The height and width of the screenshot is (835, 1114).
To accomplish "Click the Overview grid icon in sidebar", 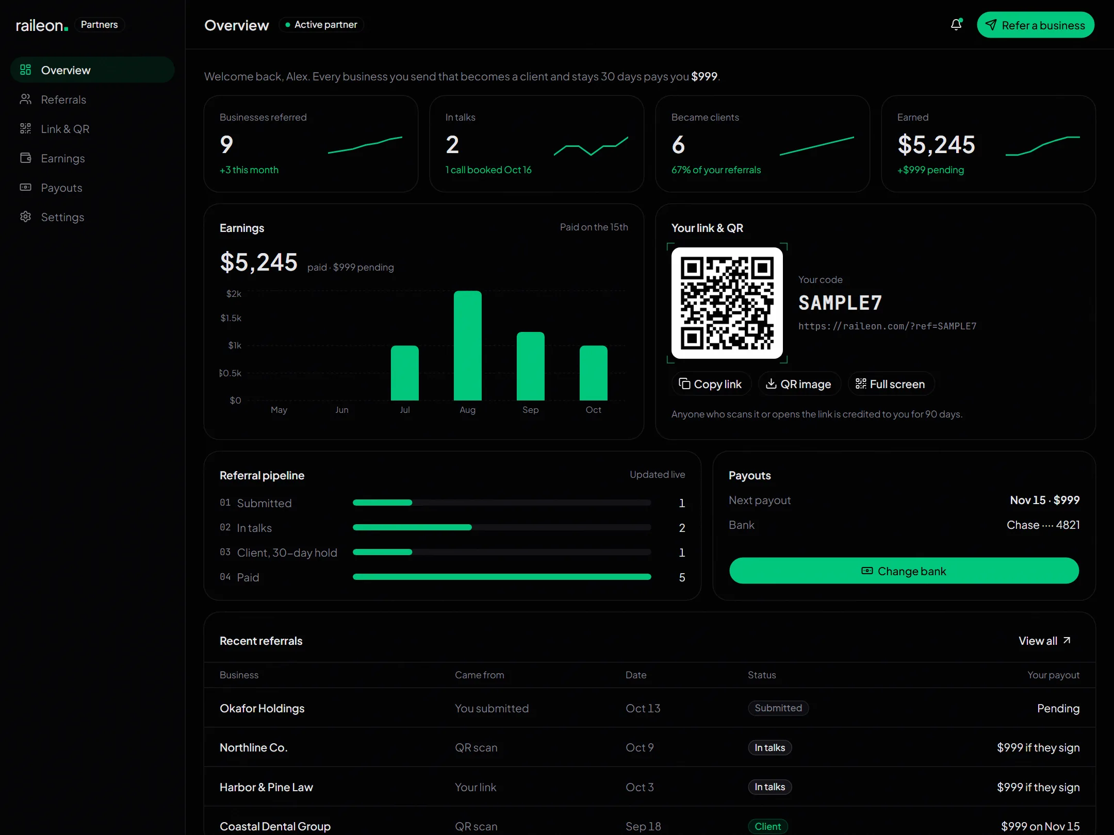I will (25, 70).
